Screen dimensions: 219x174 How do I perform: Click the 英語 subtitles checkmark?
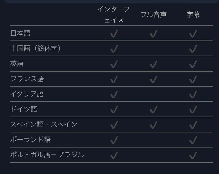(x=193, y=64)
